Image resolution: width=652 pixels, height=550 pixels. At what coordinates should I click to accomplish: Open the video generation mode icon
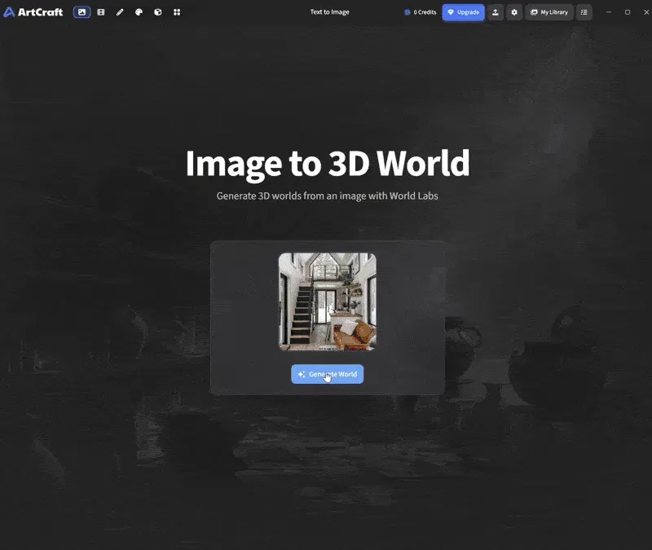(101, 12)
